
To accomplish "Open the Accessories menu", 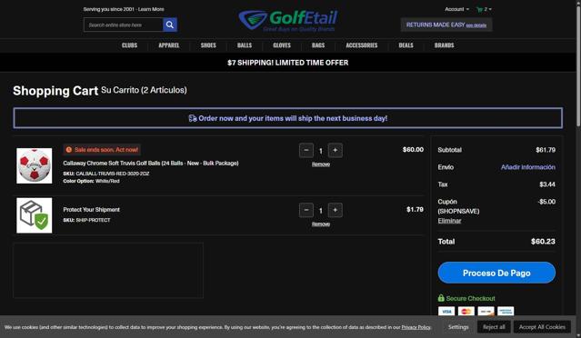I will [361, 45].
